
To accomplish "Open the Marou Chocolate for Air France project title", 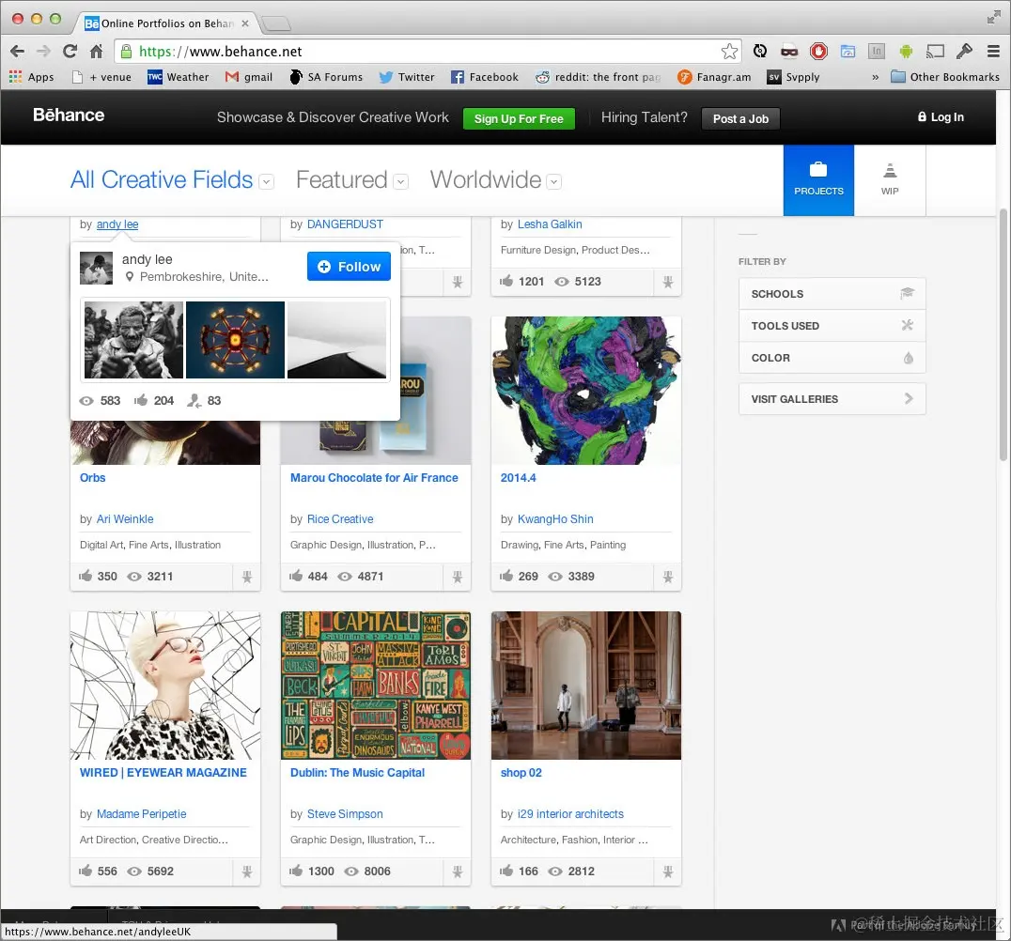I will (x=374, y=478).
